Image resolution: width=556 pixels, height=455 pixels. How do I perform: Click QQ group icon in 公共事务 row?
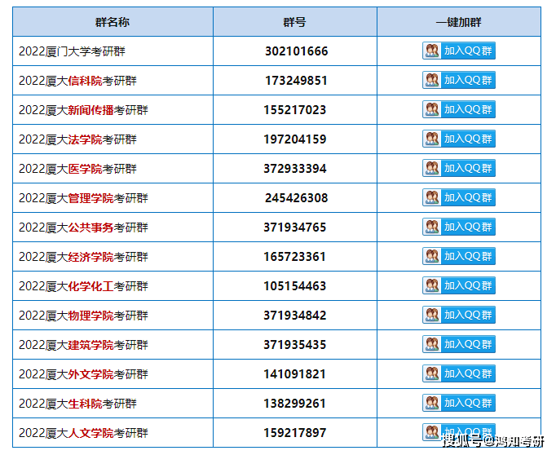click(432, 227)
